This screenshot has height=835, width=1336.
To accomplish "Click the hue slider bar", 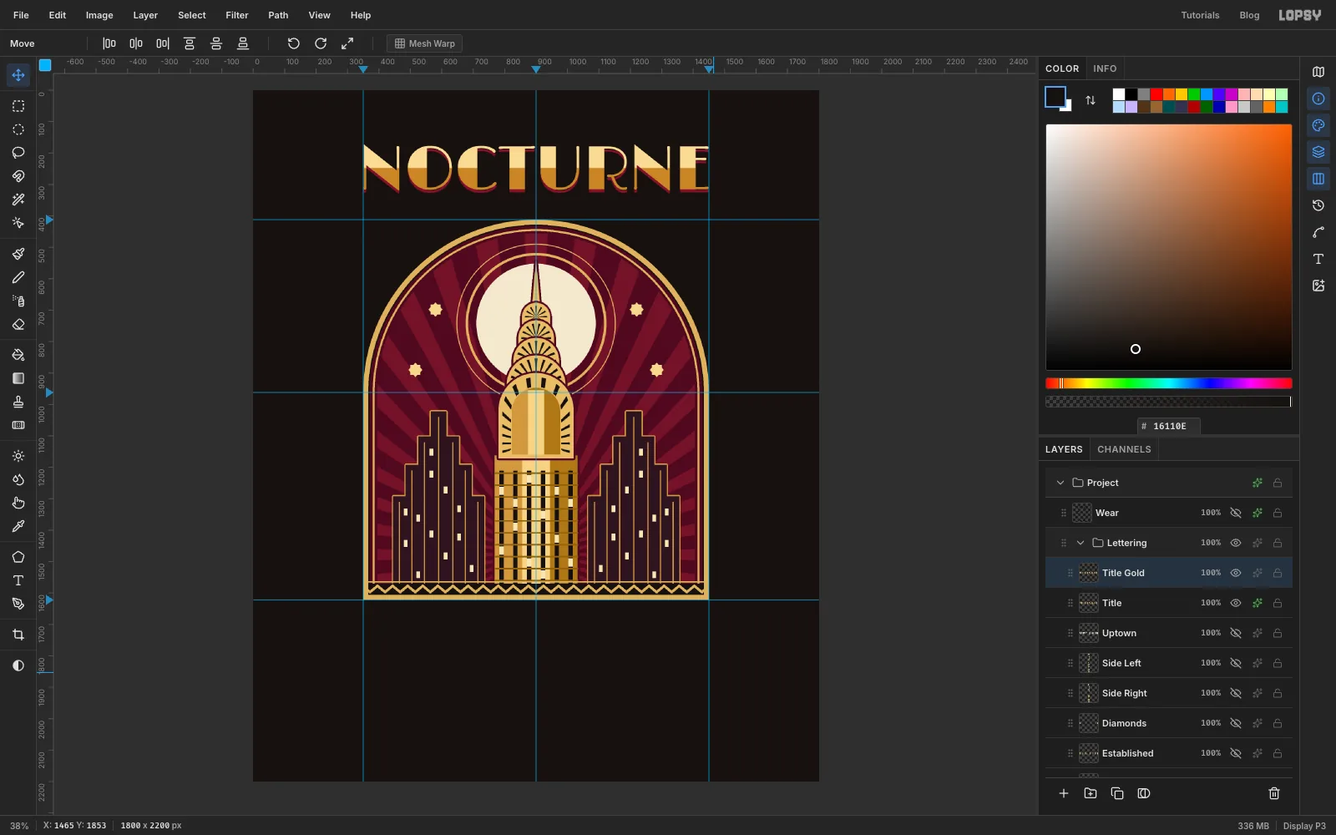I will pyautogui.click(x=1169, y=383).
